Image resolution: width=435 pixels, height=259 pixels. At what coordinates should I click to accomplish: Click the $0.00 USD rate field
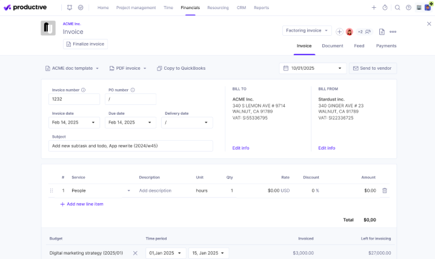(x=279, y=190)
